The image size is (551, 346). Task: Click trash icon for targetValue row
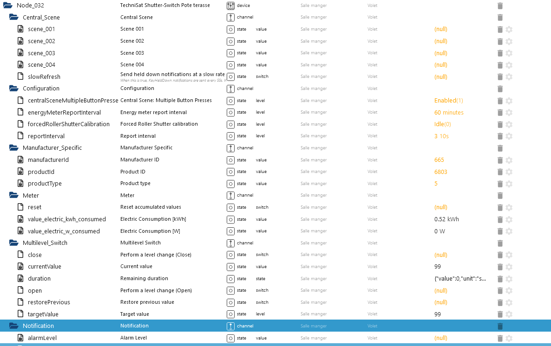tap(500, 314)
